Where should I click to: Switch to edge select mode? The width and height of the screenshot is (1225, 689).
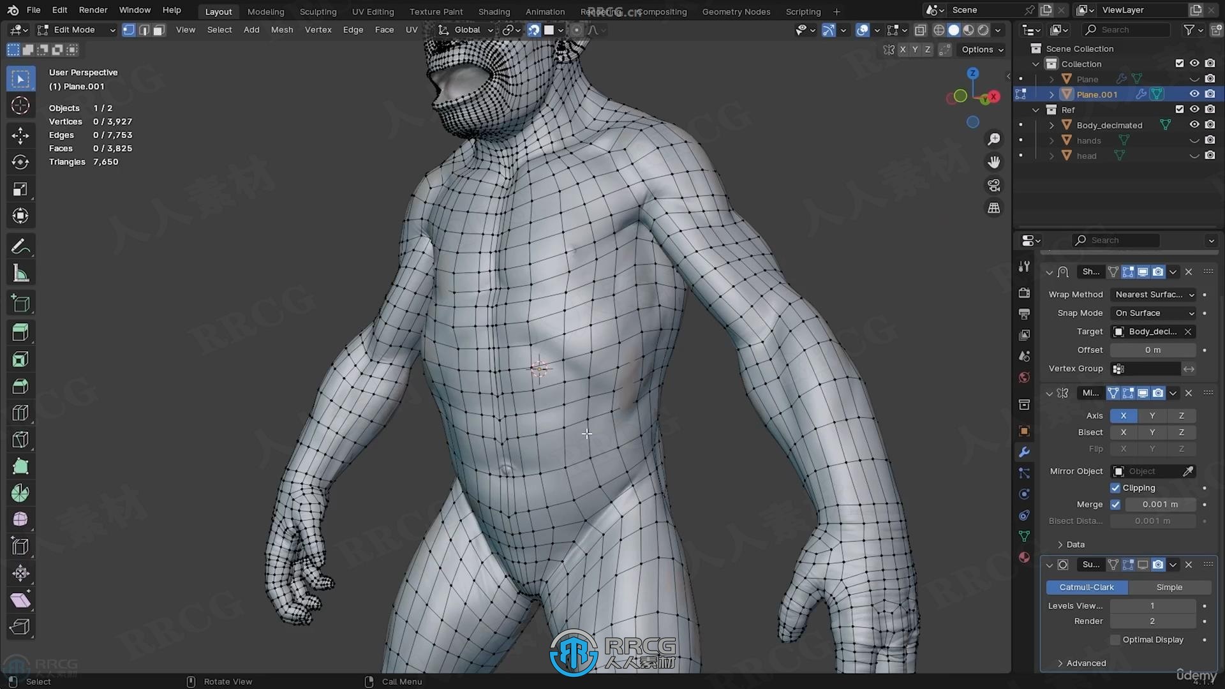(144, 30)
